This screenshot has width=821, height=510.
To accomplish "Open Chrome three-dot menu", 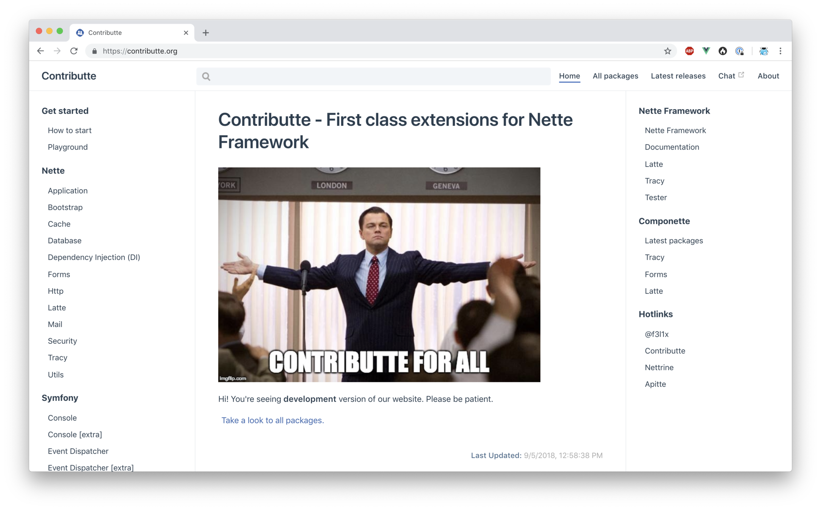I will pyautogui.click(x=780, y=51).
